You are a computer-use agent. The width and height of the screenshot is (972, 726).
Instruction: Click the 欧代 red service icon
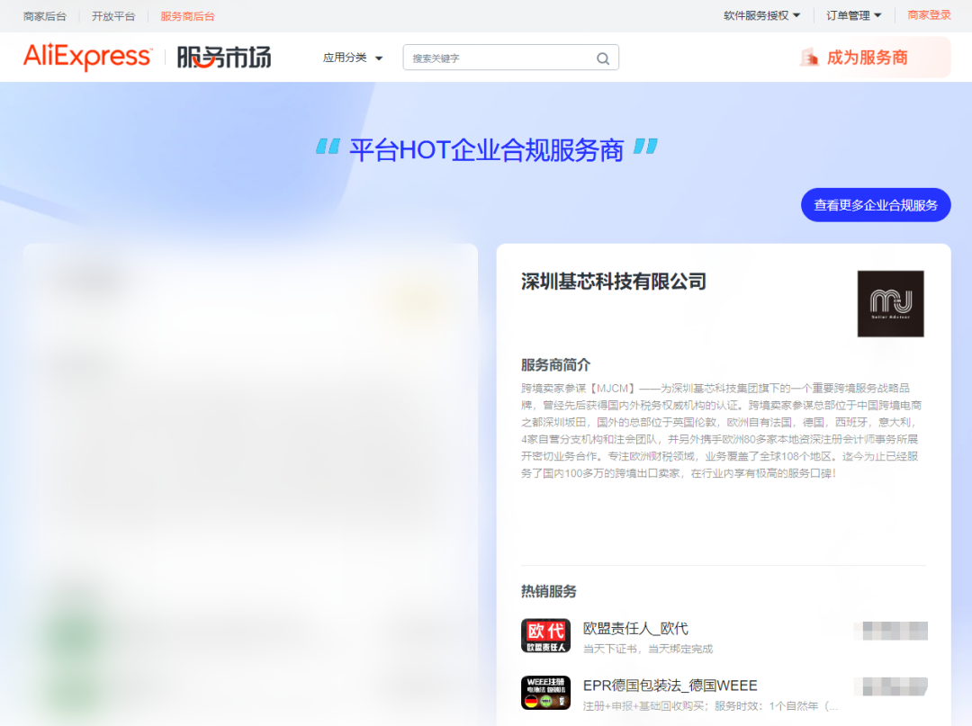coord(544,635)
